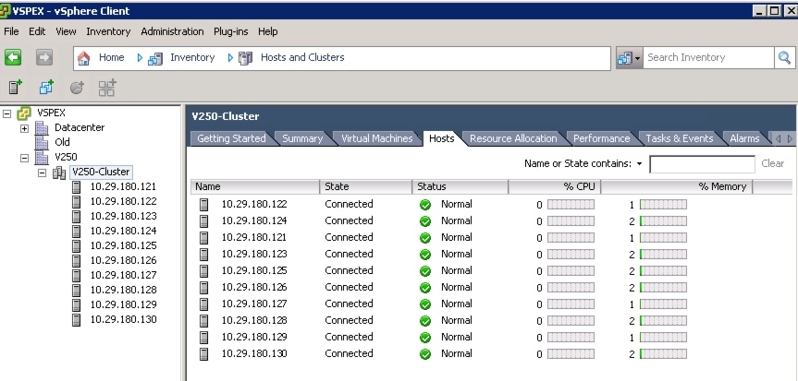The width and height of the screenshot is (798, 381).
Task: Click the host icon for 10.29.180.125 in the tree
Action: coord(78,245)
